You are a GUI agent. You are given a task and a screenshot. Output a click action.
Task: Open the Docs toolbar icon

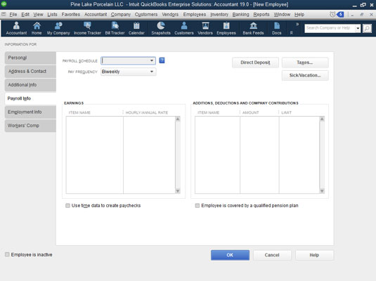click(277, 28)
